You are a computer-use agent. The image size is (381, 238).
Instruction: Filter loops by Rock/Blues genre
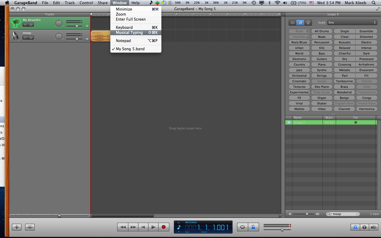(x=299, y=42)
